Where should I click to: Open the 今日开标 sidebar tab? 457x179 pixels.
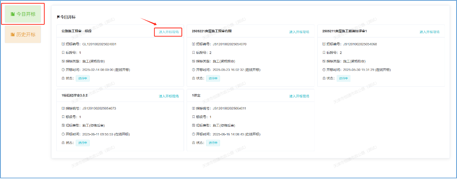click(23, 14)
